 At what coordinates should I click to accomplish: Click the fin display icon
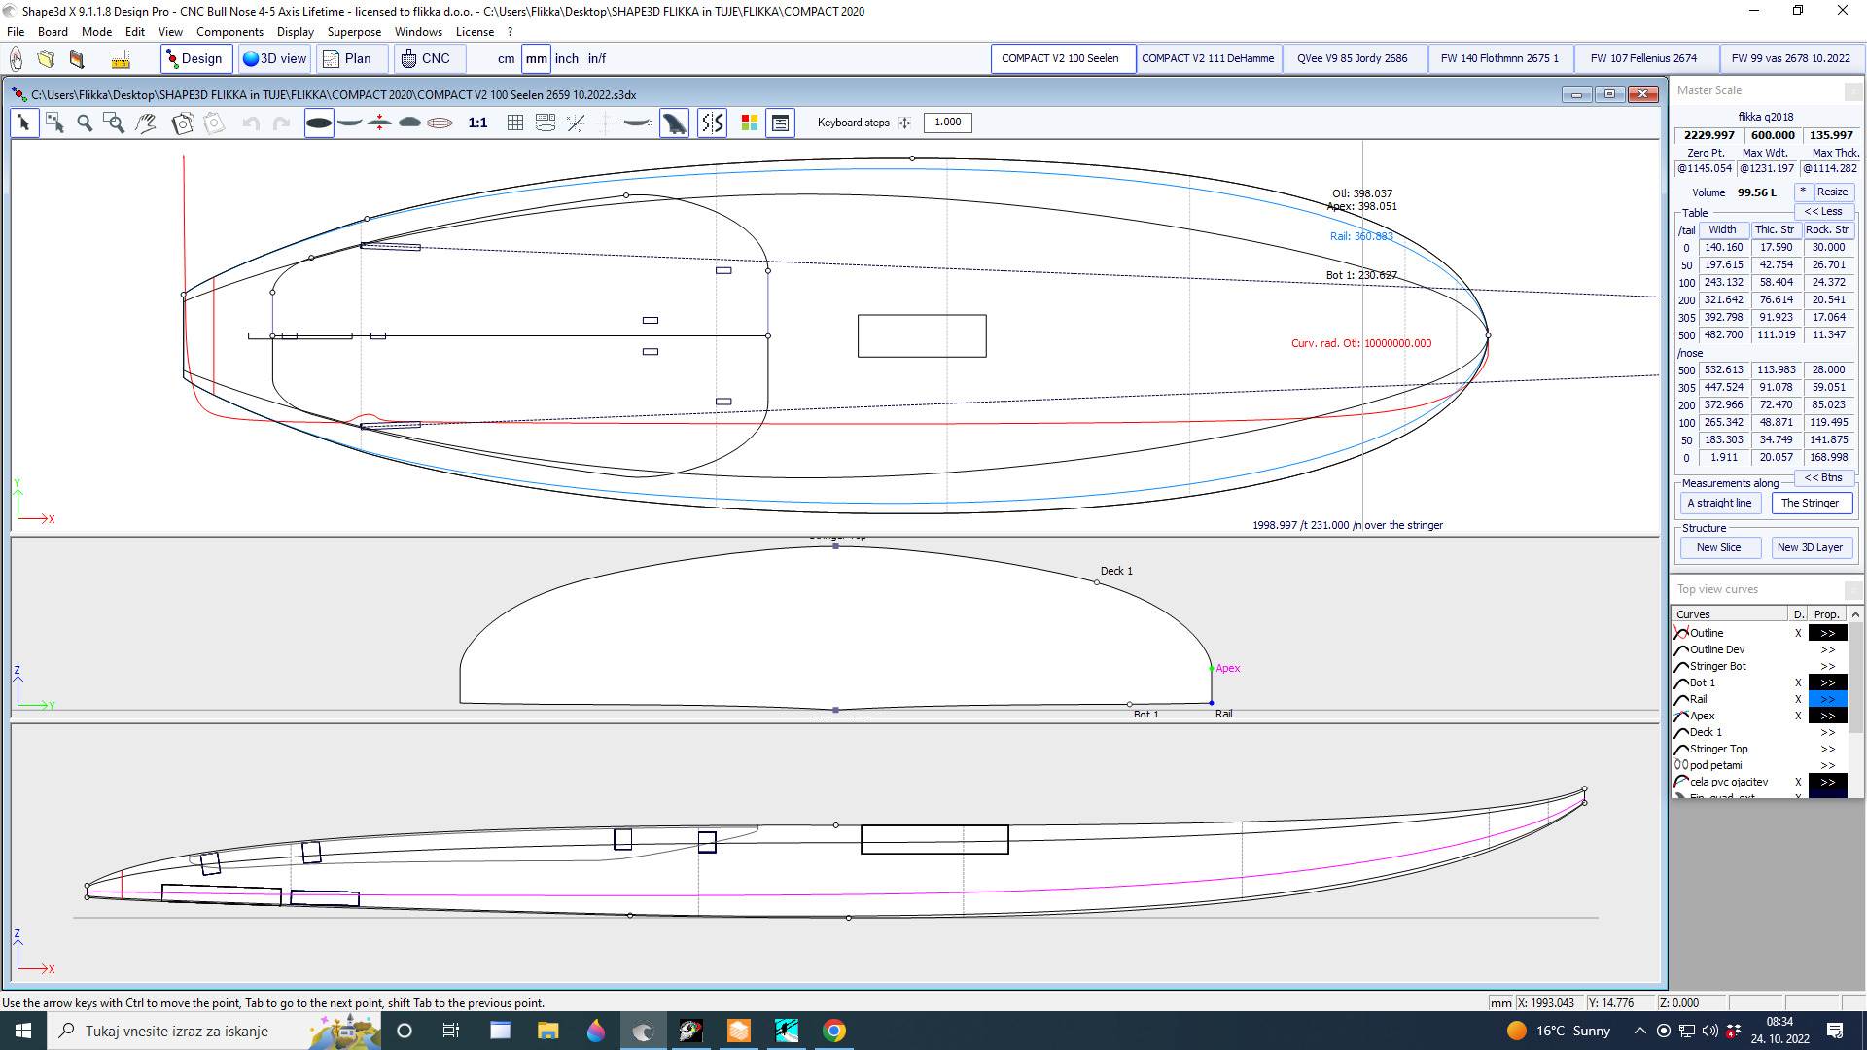coord(674,122)
